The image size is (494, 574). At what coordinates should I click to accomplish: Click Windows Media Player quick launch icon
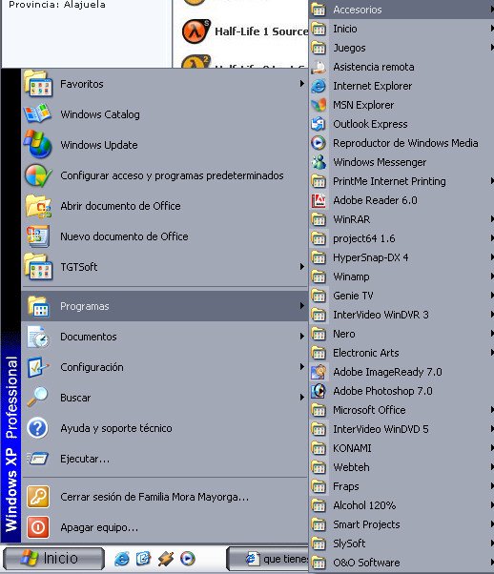(188, 559)
